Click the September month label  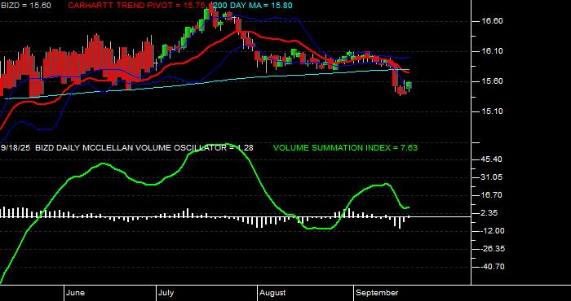point(377,293)
